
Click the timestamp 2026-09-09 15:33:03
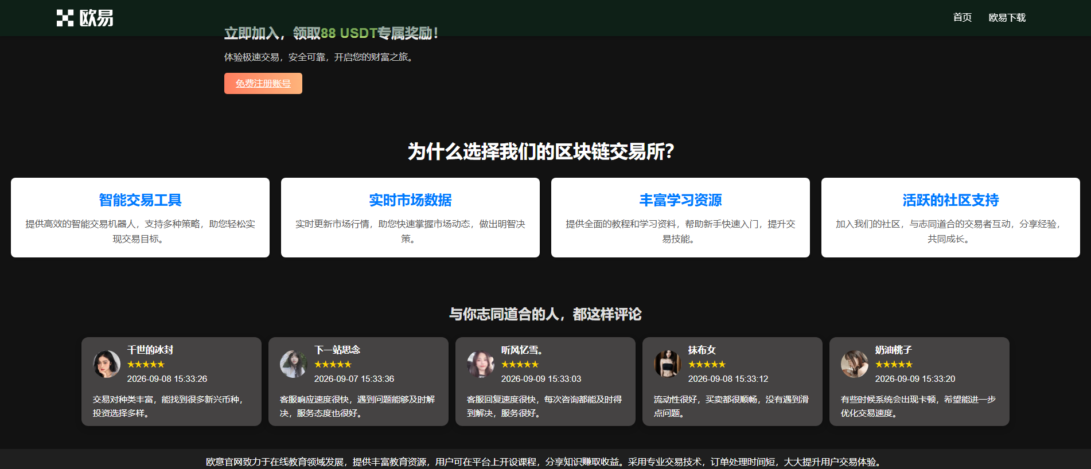[x=541, y=379]
